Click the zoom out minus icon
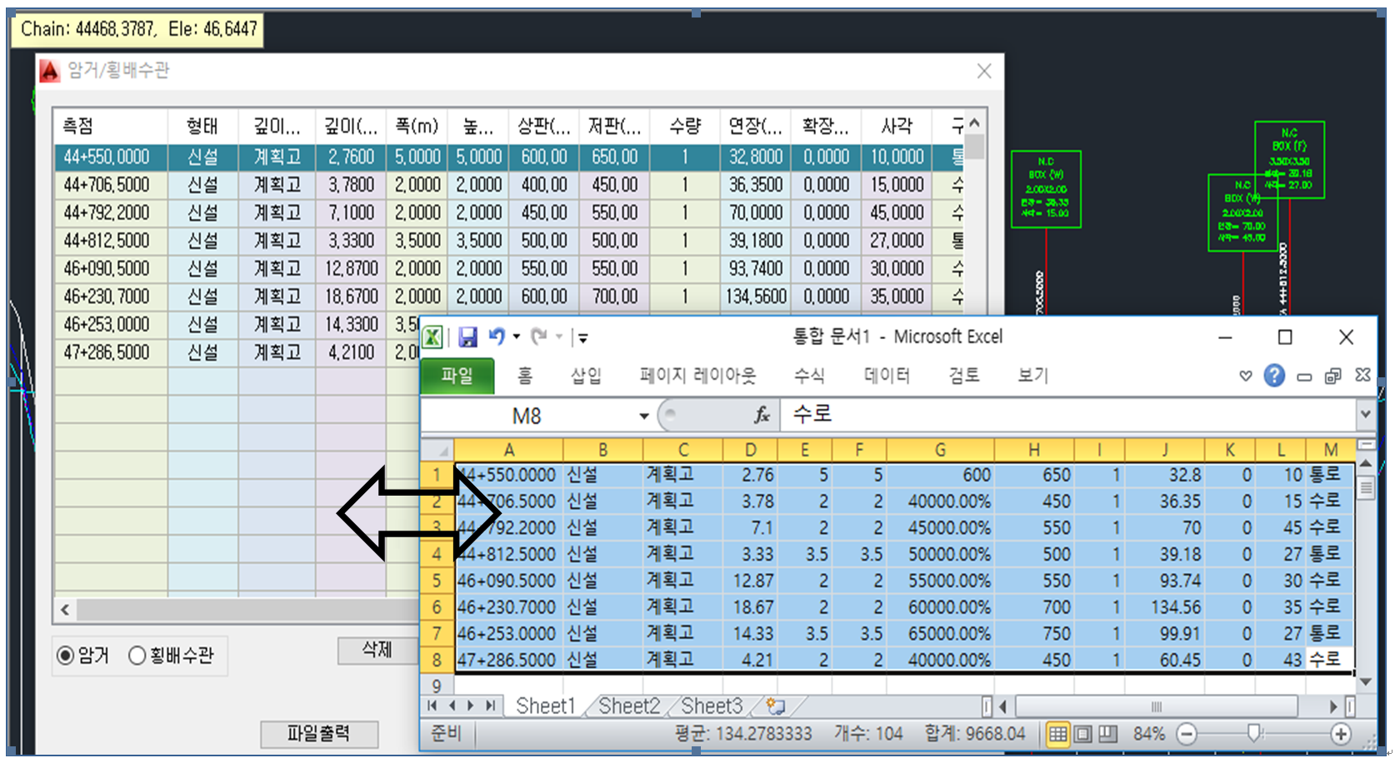Viewport: 1395px width, 763px height. pyautogui.click(x=1187, y=734)
